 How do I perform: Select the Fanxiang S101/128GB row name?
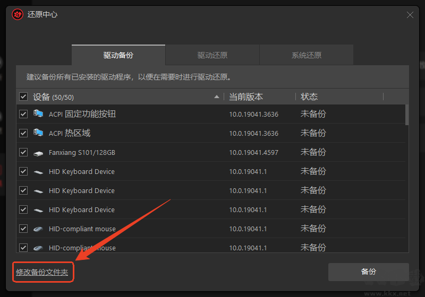coord(82,153)
